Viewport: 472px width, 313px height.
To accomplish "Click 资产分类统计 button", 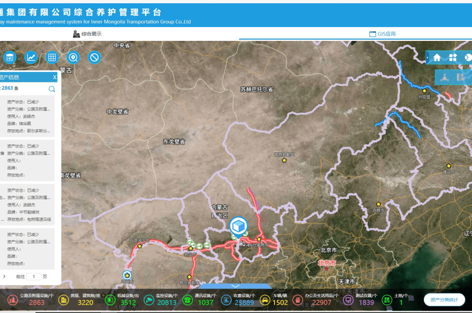I will tap(444, 300).
